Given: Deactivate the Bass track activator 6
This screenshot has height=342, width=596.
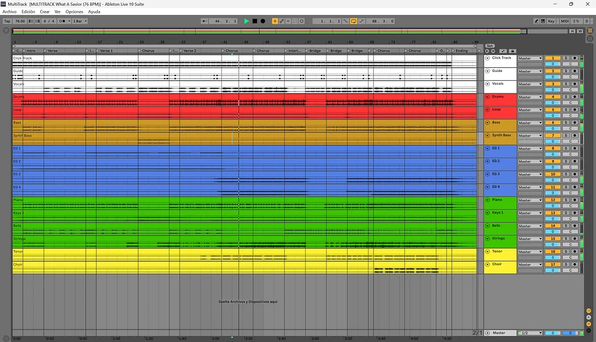Looking at the screenshot, I should [x=553, y=123].
